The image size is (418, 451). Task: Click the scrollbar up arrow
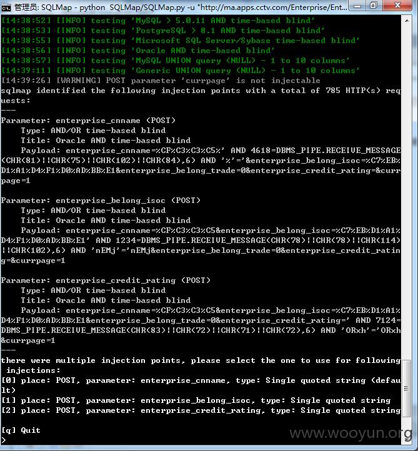coord(407,21)
